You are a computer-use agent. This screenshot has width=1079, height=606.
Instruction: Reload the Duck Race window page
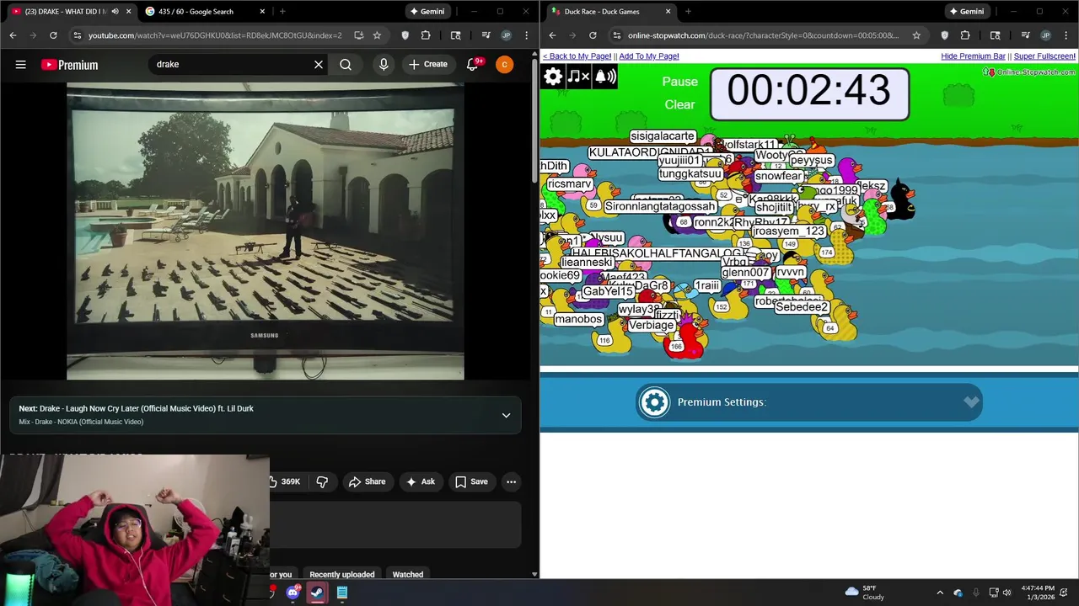tap(593, 35)
